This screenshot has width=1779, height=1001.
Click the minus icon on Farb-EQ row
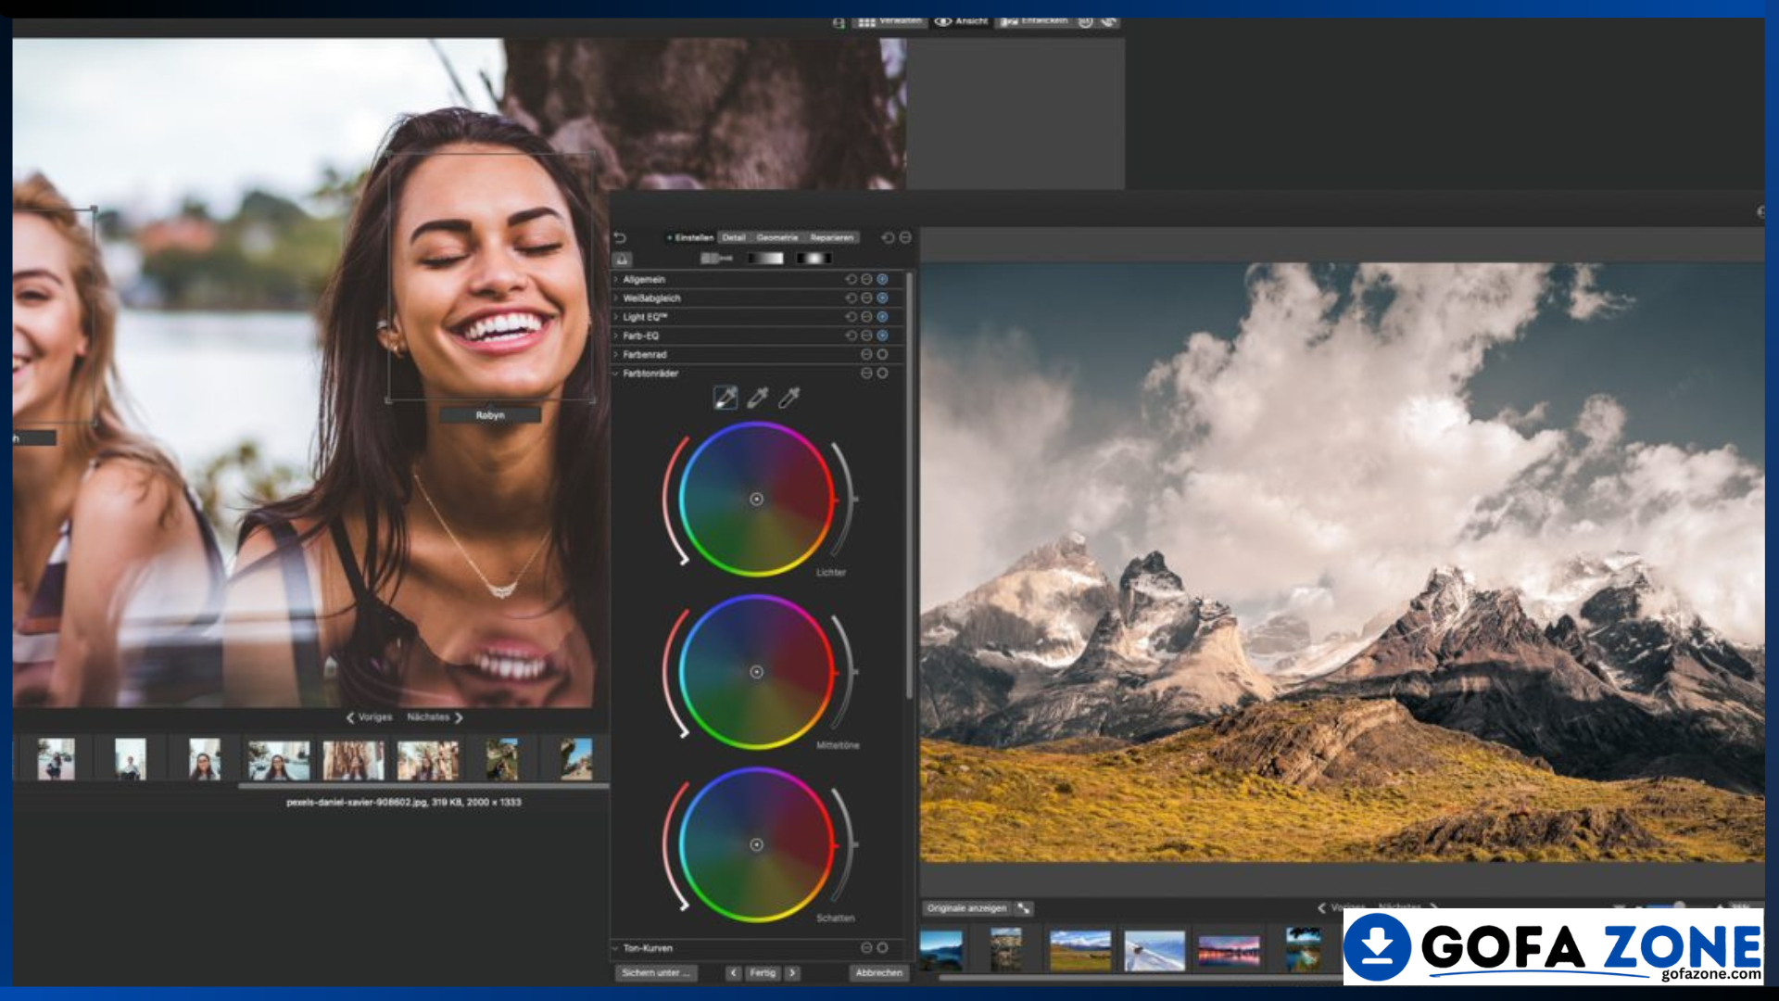coord(866,336)
